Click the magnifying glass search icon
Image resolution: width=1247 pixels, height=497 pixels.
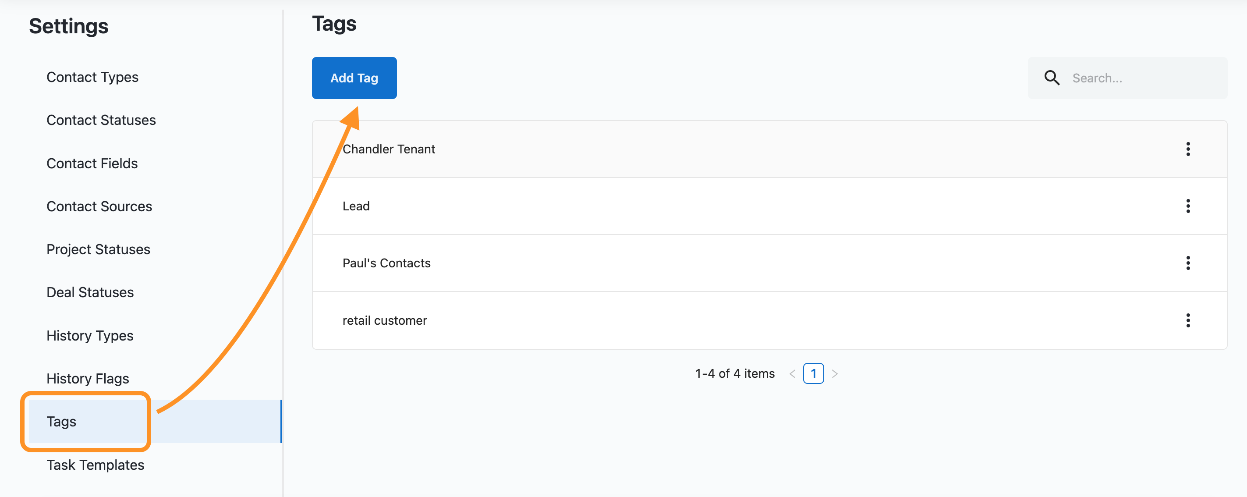point(1052,78)
